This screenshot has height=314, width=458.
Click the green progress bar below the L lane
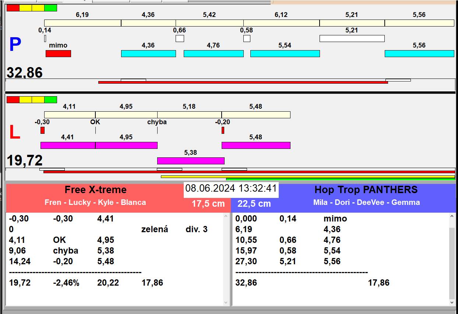pyautogui.click(x=341, y=179)
